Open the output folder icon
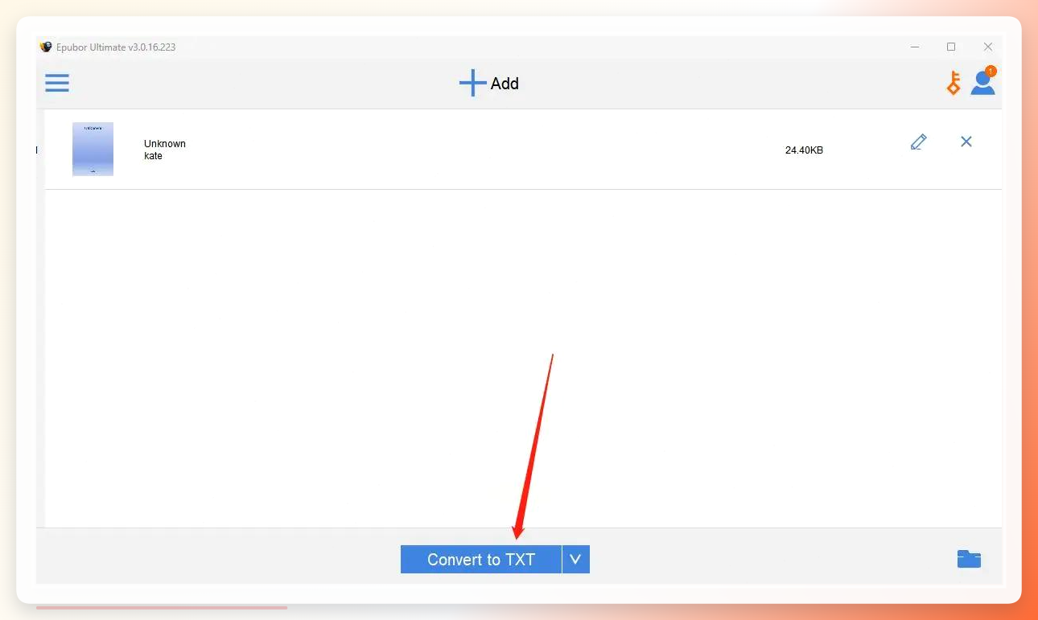1038x620 pixels. [x=969, y=559]
